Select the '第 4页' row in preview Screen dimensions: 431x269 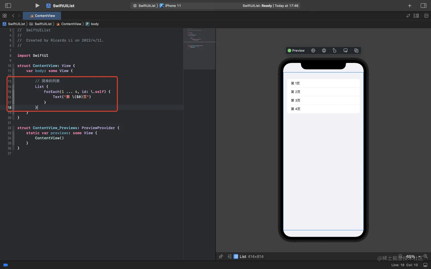tap(323, 109)
